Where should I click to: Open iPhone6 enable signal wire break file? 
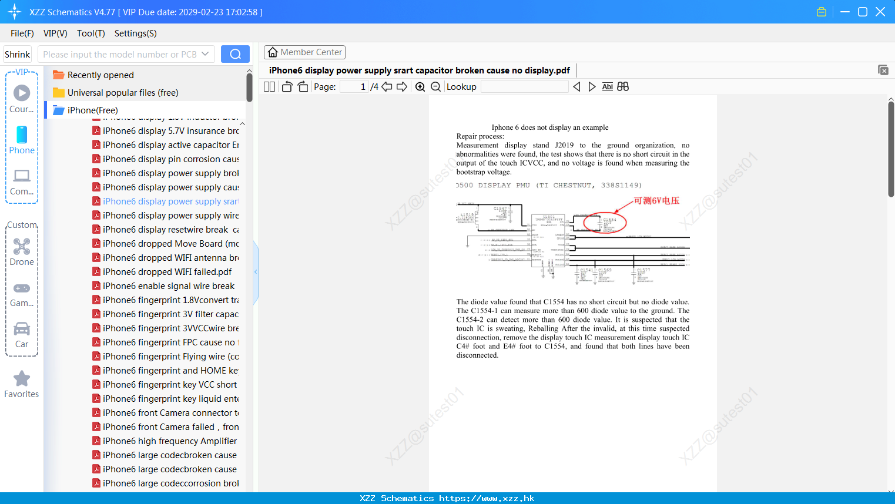click(x=163, y=286)
